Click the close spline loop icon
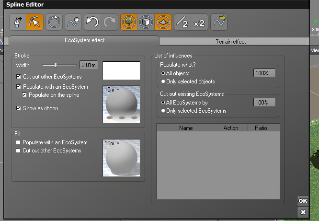The width and height of the screenshot is (319, 221). (x=54, y=22)
